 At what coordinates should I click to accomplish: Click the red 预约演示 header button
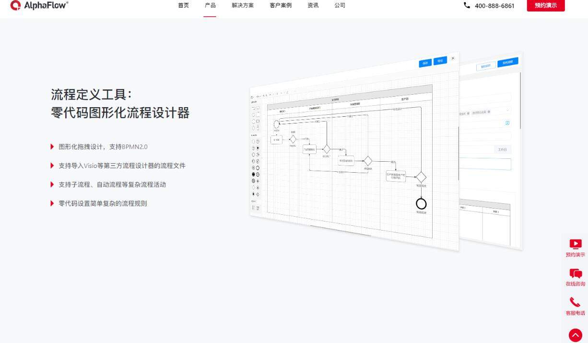click(546, 5)
